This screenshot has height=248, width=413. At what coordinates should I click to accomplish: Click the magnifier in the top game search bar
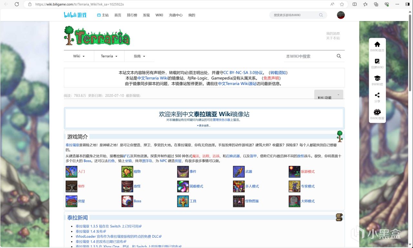[x=321, y=15]
